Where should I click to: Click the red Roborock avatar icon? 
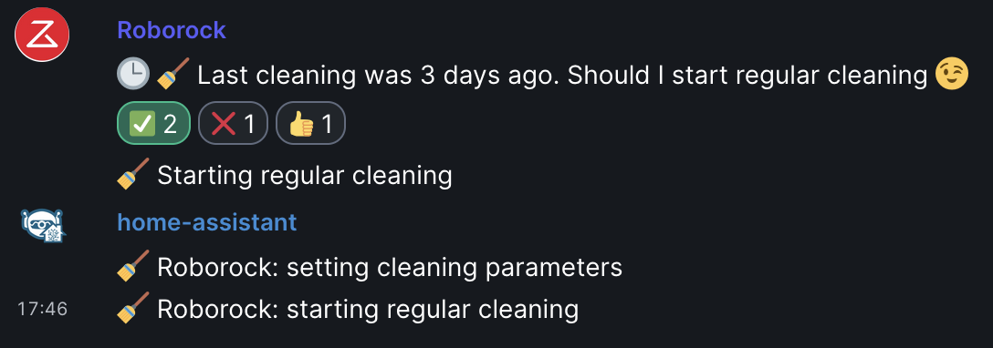42,34
